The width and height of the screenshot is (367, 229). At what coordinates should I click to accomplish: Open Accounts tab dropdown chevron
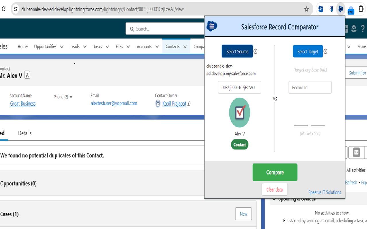pos(157,47)
